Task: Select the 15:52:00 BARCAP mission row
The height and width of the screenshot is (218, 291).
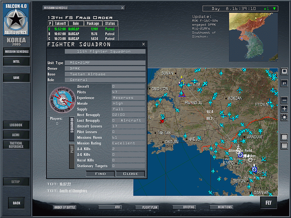Action: 83,29
